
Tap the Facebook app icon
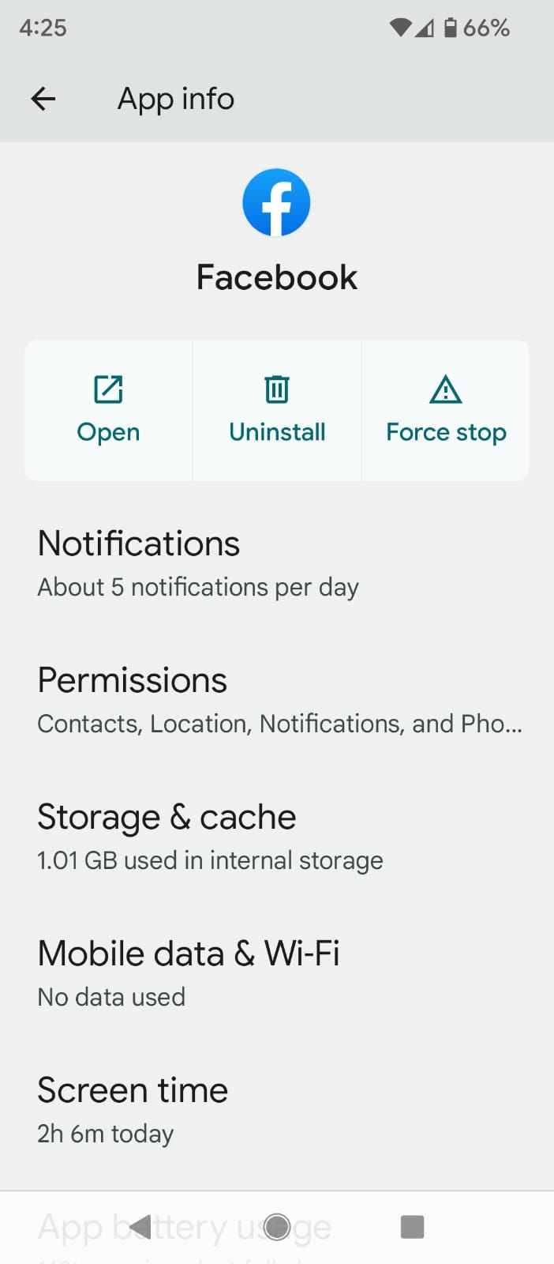(276, 201)
